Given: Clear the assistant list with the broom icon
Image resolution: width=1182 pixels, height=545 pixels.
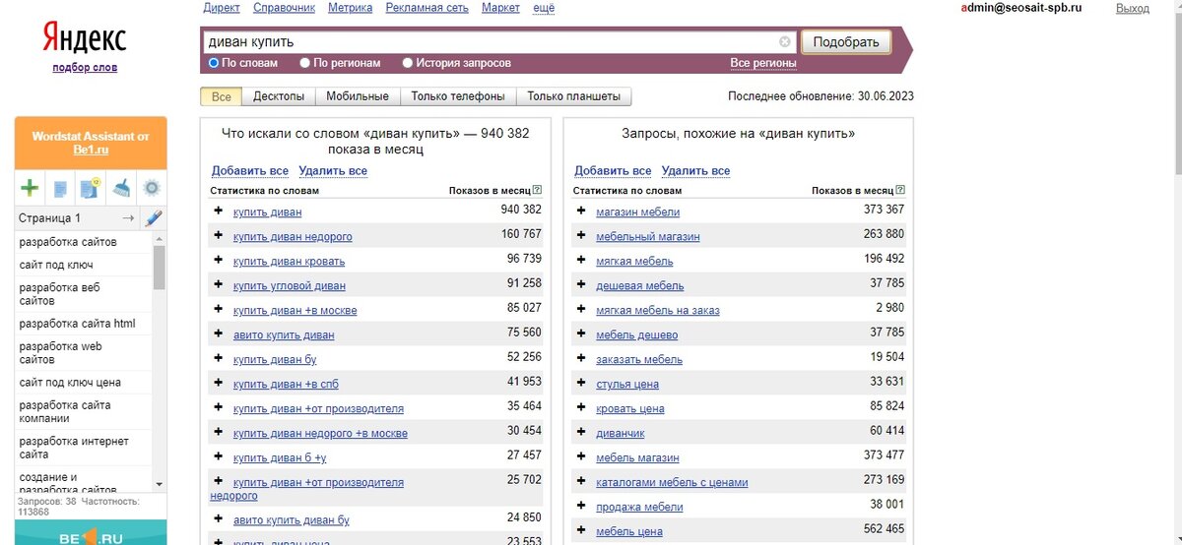Looking at the screenshot, I should [x=121, y=188].
